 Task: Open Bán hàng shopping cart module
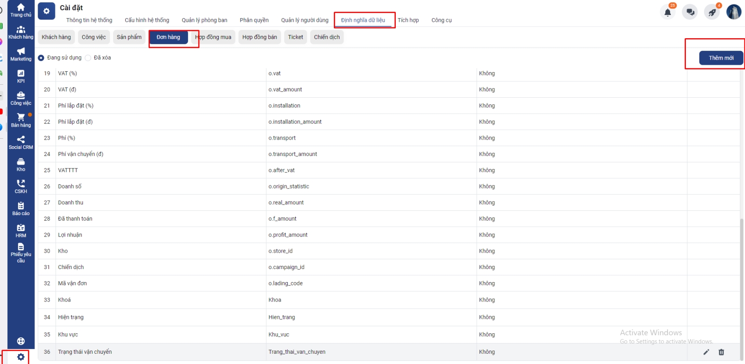[21, 120]
